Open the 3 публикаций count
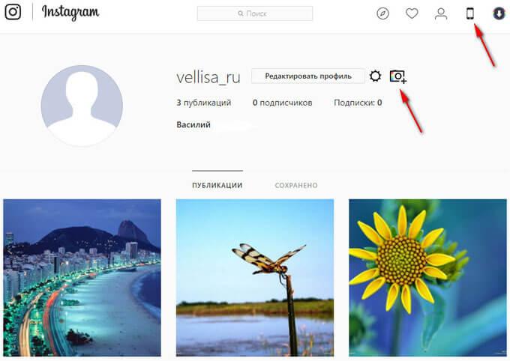510x361 pixels. pyautogui.click(x=203, y=103)
